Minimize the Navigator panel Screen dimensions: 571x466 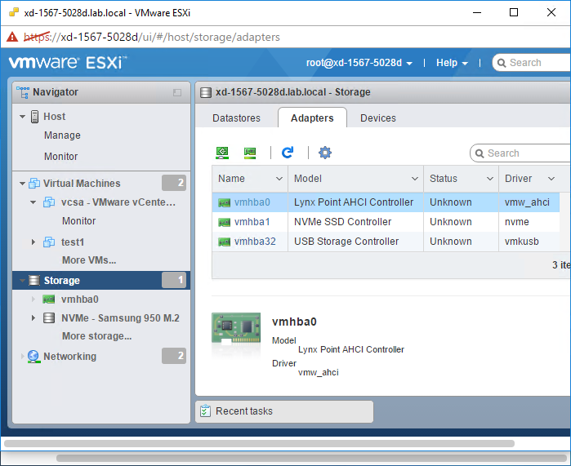pyautogui.click(x=177, y=92)
